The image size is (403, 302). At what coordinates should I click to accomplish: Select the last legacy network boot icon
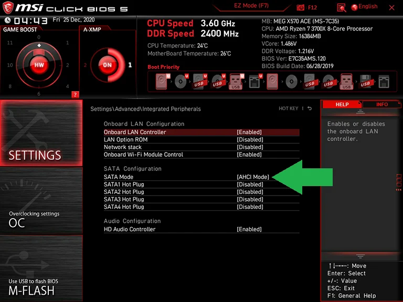(384, 81)
